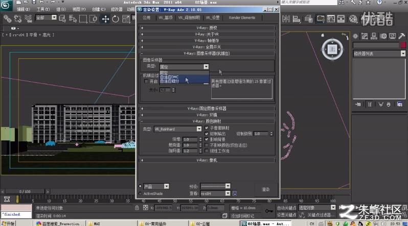Switch to the Modify command panel icon
The width and height of the screenshot is (408, 226).
pyautogui.click(x=365, y=36)
